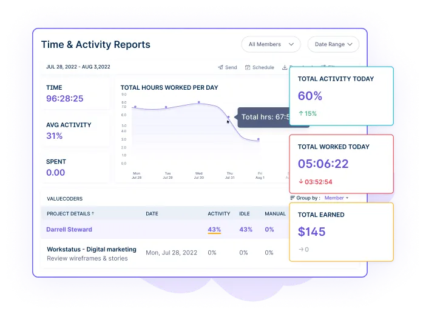The height and width of the screenshot is (314, 426).
Task: Click the 05:06:22 worked time value
Action: pyautogui.click(x=323, y=164)
